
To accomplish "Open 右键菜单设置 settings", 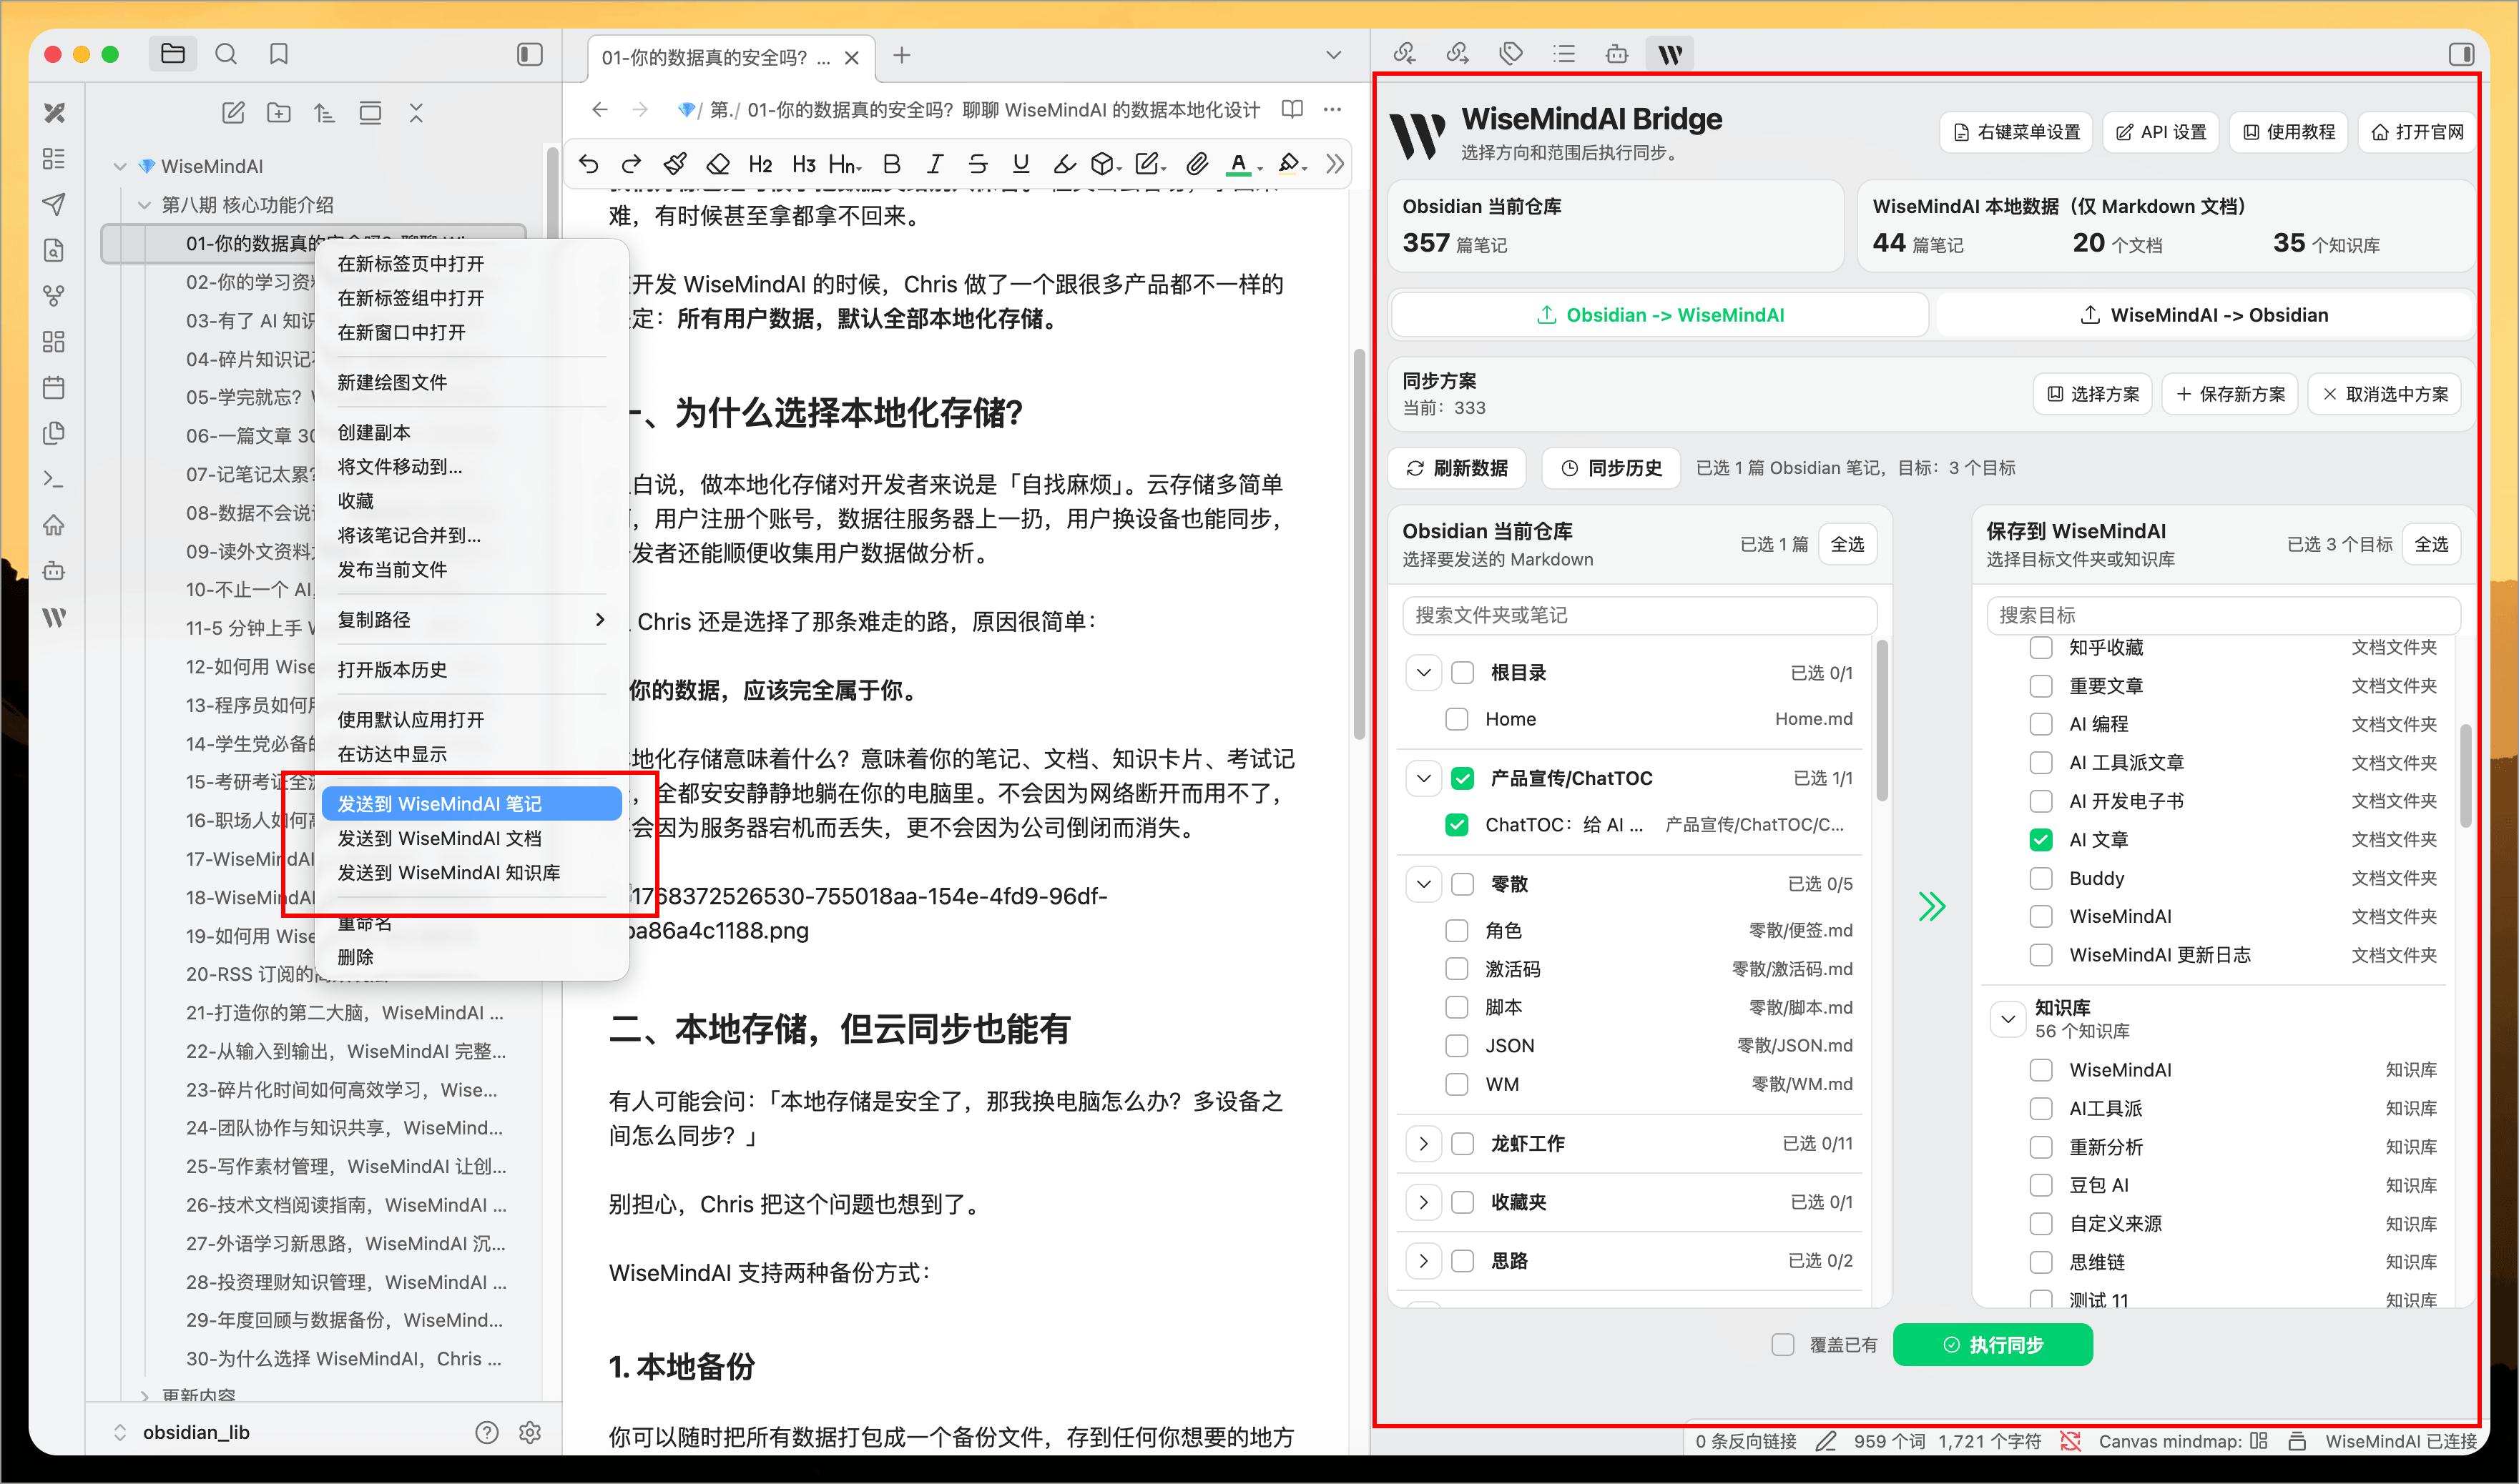I will coord(2015,132).
